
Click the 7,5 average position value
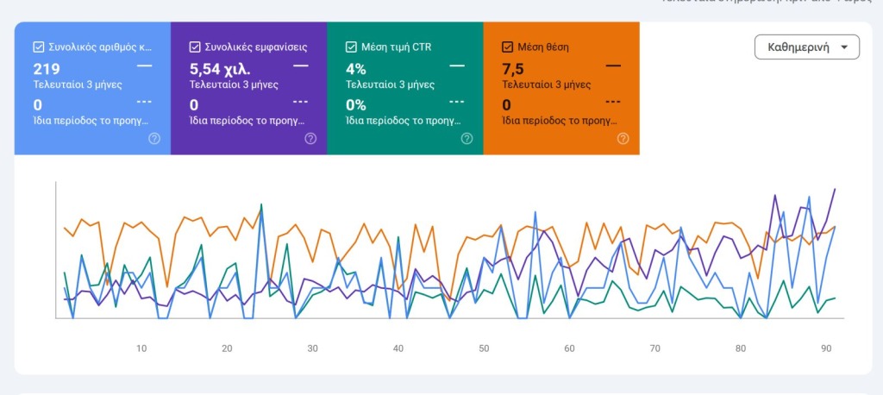(512, 69)
